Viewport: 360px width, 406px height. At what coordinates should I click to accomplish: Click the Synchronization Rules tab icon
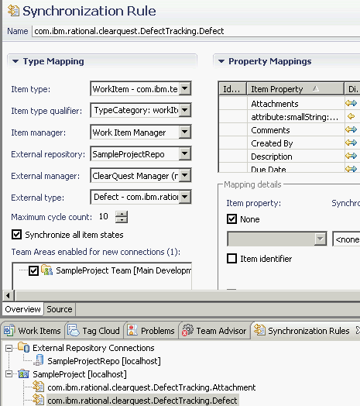[x=259, y=330]
